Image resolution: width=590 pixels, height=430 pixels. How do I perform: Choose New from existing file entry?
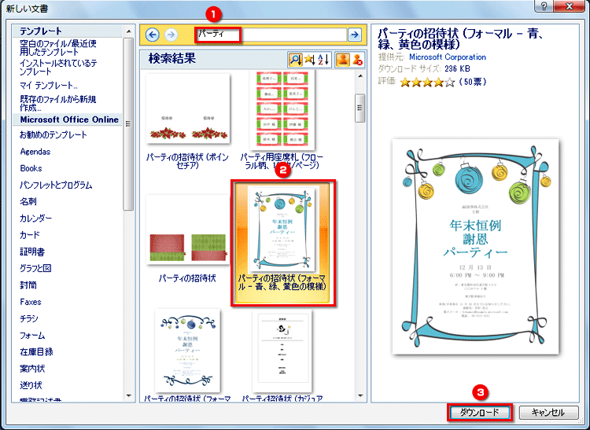[58, 103]
